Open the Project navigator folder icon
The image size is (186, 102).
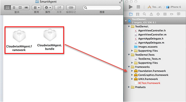[x=131, y=14]
